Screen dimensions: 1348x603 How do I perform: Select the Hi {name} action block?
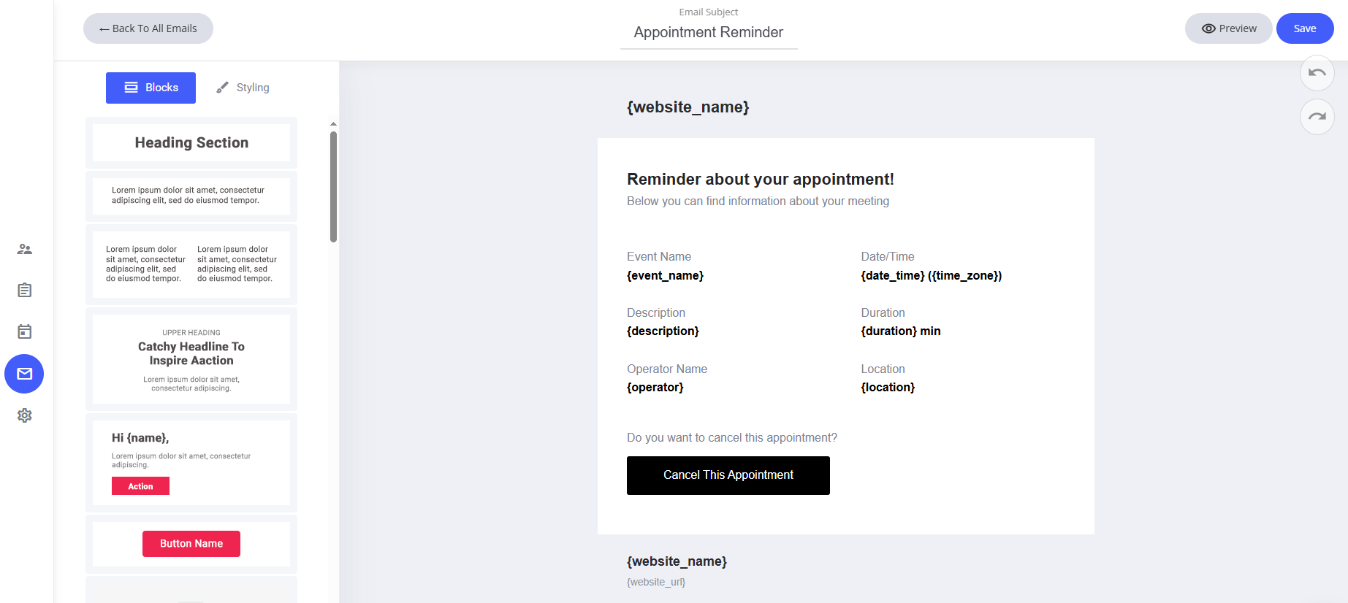191,463
